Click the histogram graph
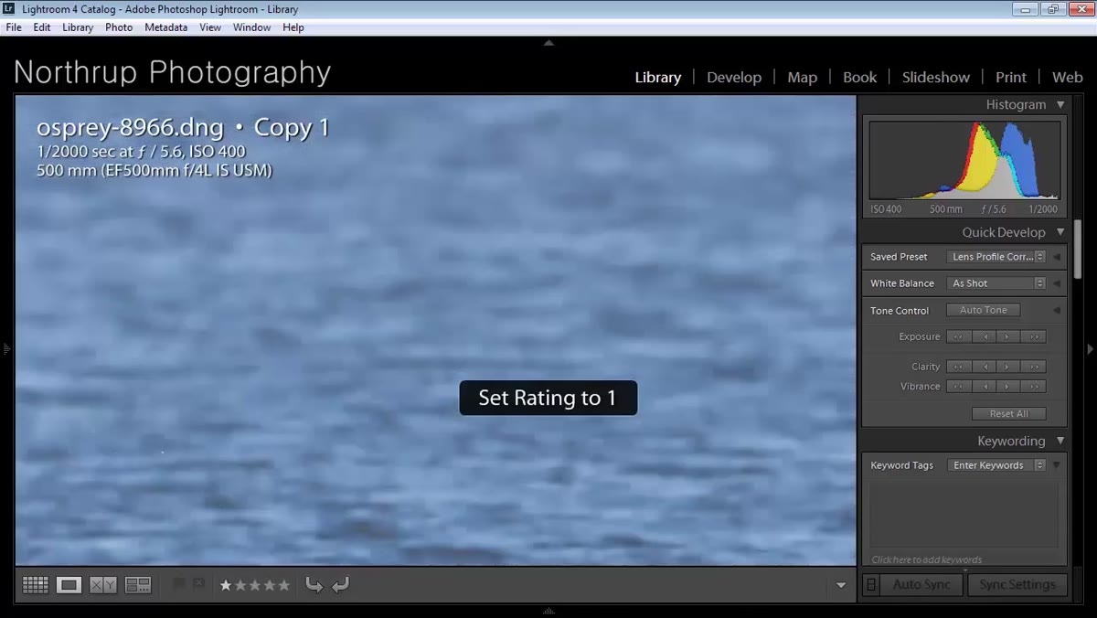This screenshot has width=1097, height=618. [964, 161]
